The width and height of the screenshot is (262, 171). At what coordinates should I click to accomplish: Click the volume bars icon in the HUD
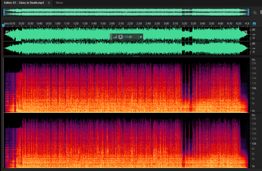pos(115,37)
